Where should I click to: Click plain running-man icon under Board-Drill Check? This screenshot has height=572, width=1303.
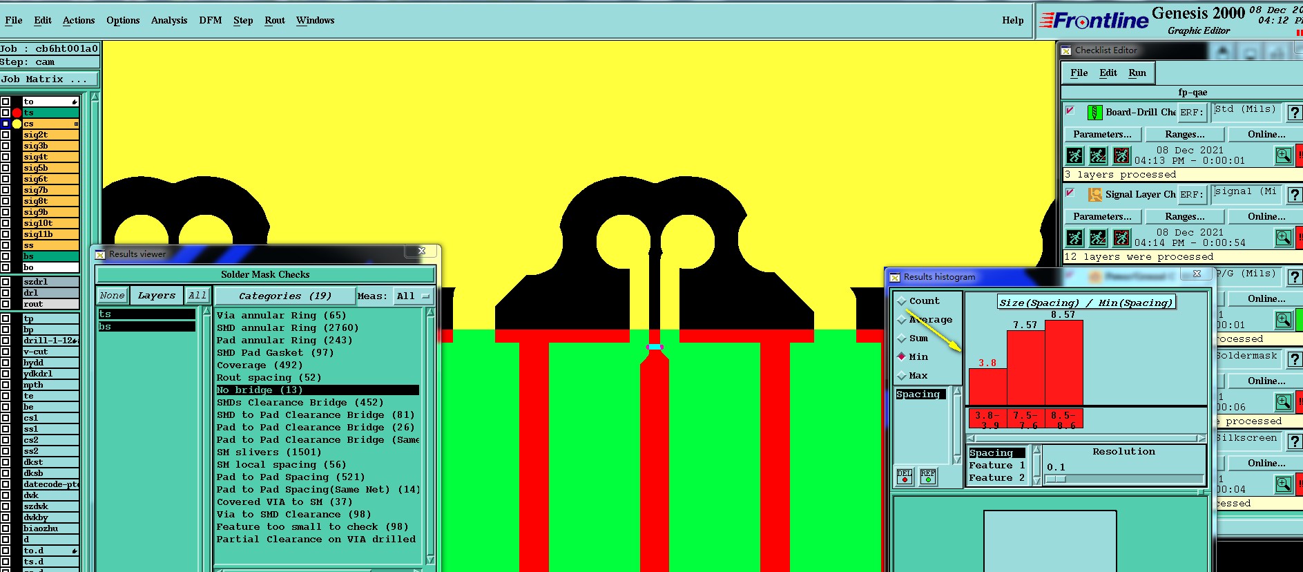click(x=1074, y=155)
